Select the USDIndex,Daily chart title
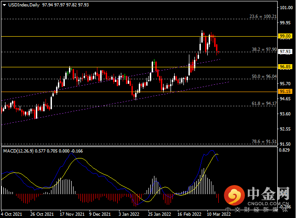 (x=24, y=5)
